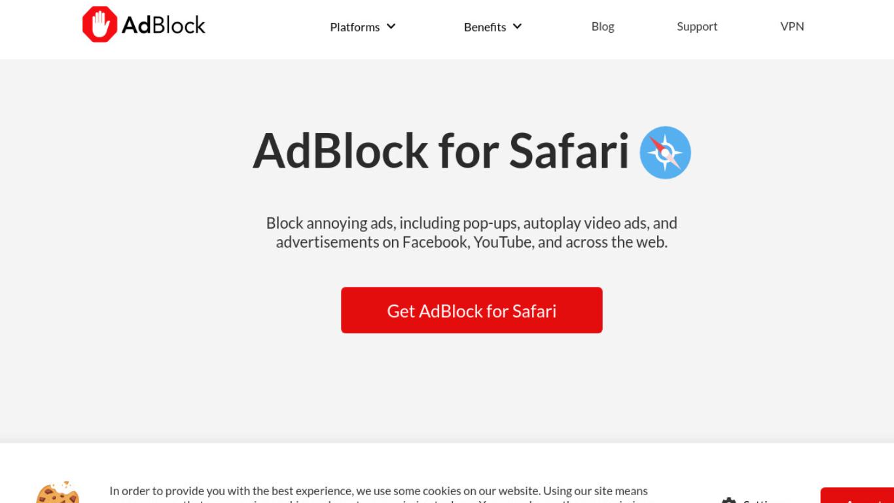
Task: Click the empty gray area below the red button
Action: (x=472, y=386)
